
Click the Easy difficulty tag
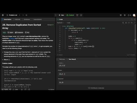click(x=4, y=33)
